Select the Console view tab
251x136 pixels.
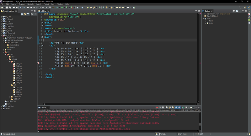click(43, 108)
